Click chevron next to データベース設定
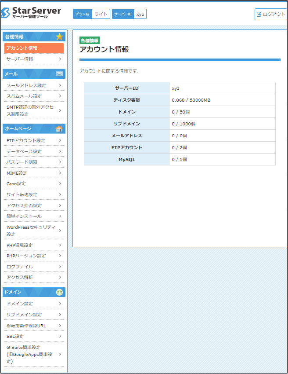 click(x=60, y=151)
